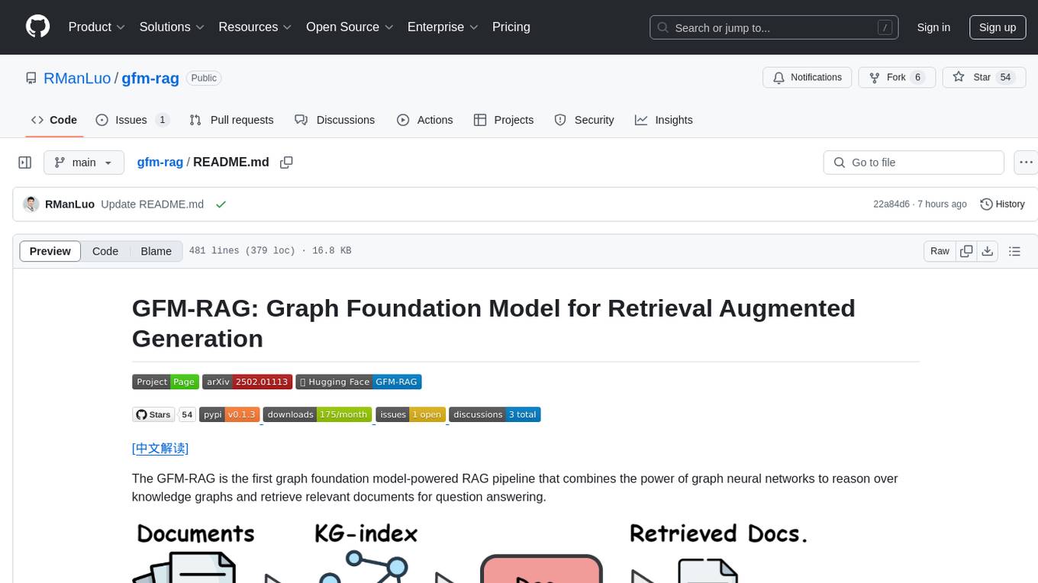Open commit 22a84d6

pos(891,204)
